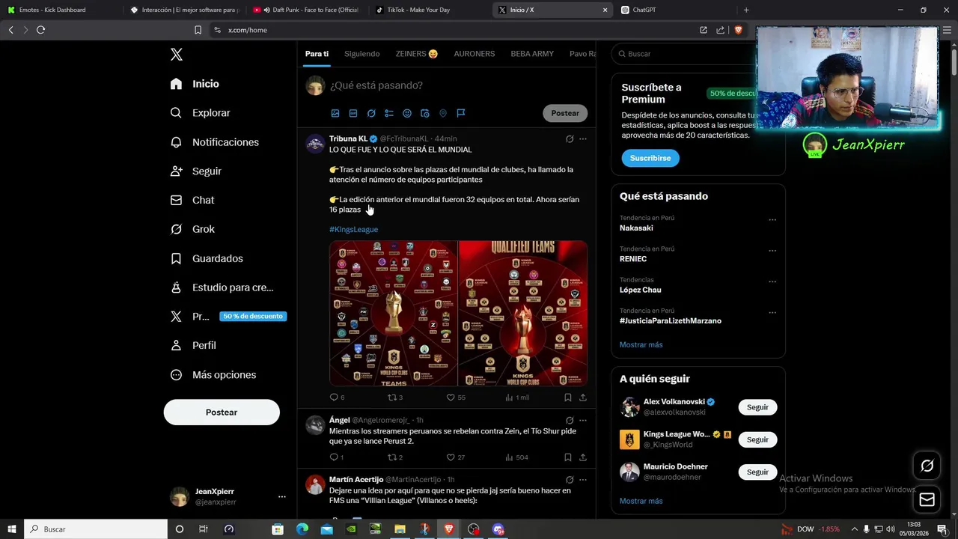
Task: Repost the Tribuna KL post
Action: point(392,398)
